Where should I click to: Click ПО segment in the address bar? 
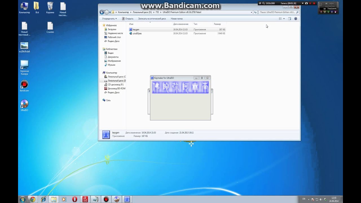157,12
